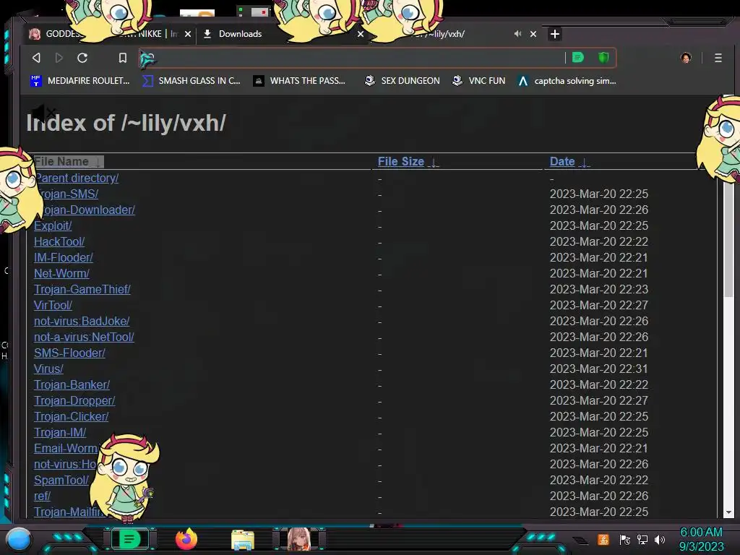Launch Firefox from the taskbar

tap(186, 539)
